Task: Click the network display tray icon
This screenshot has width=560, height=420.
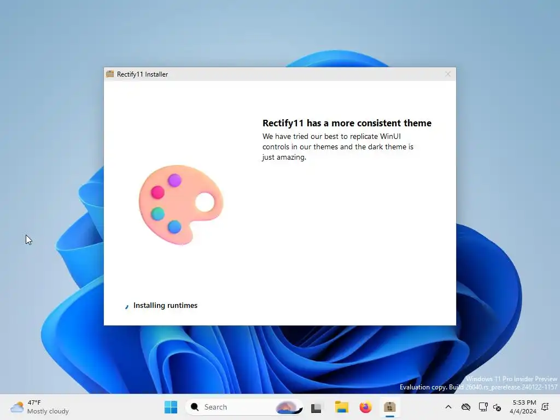Action: tap(483, 407)
